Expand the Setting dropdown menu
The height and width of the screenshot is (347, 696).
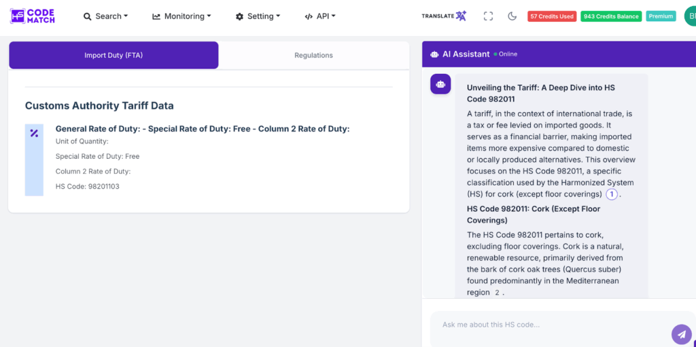point(258,16)
